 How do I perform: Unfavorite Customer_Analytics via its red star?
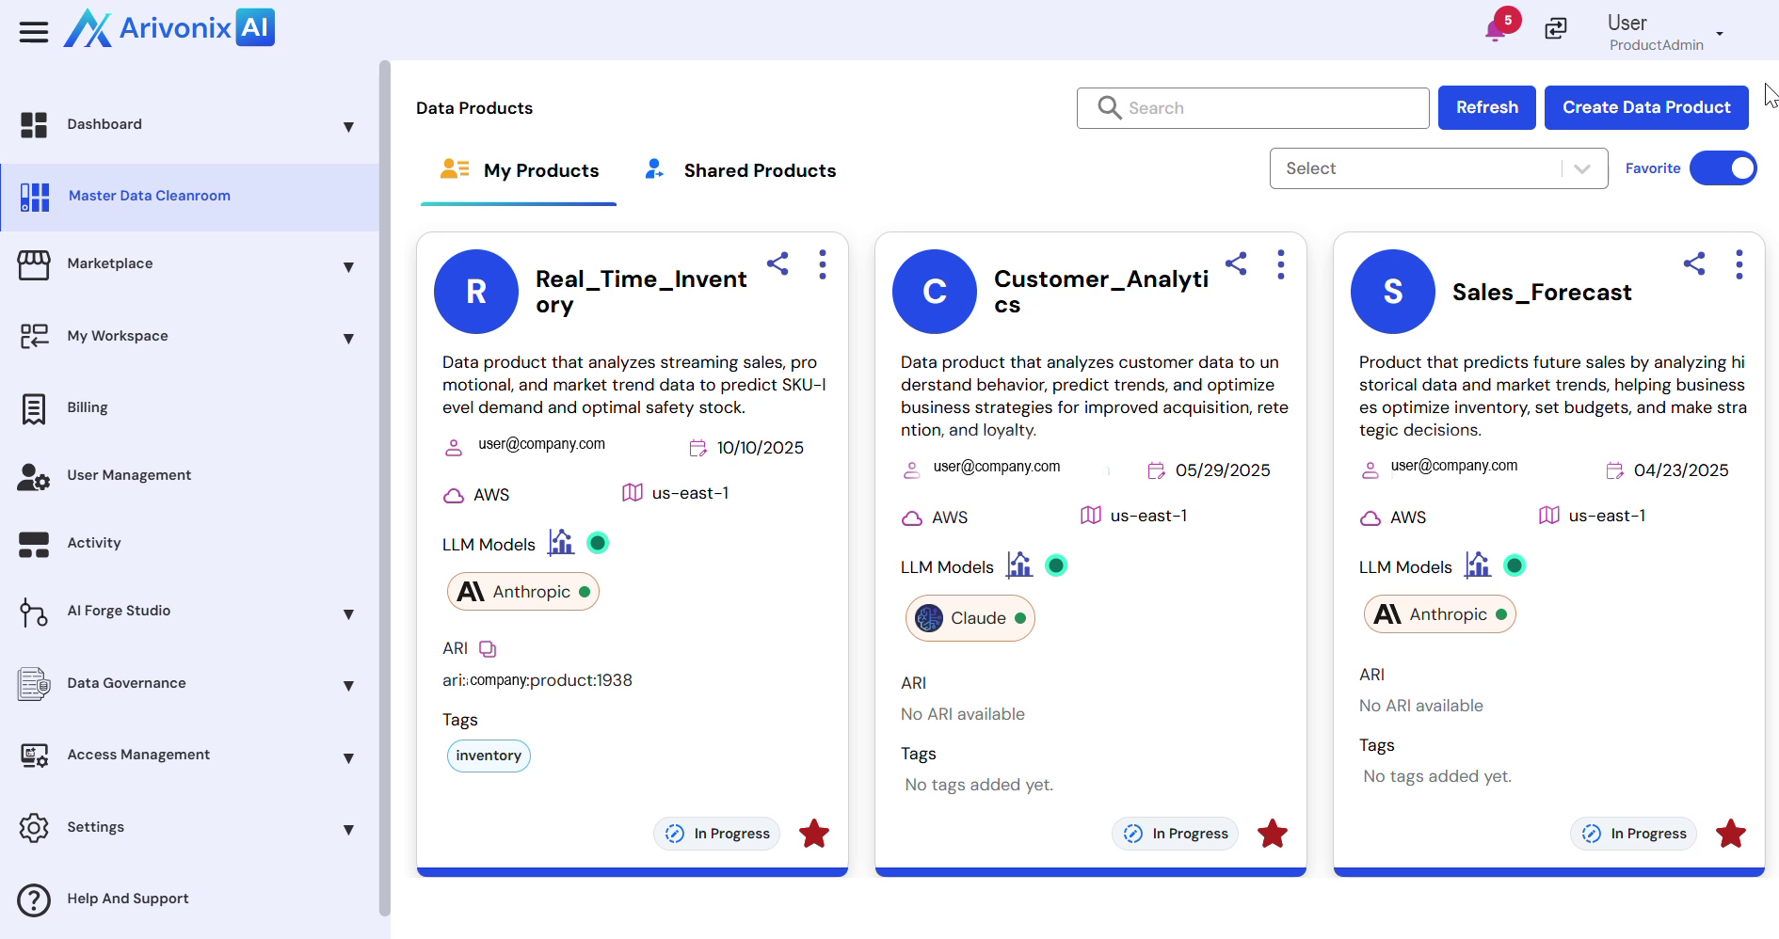click(1273, 834)
